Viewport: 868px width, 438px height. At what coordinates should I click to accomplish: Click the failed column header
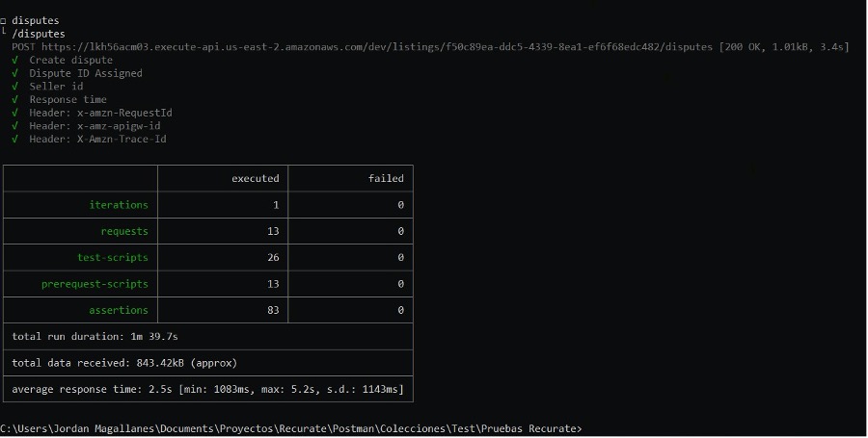click(386, 178)
